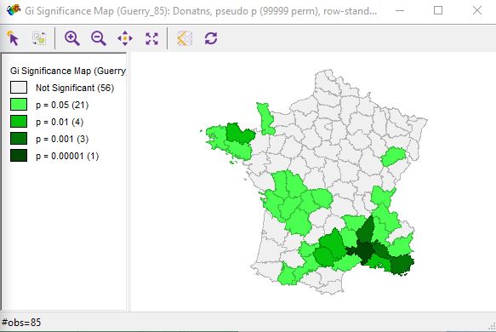Select the 'p = 0.00001 (1)' legend label
The image size is (496, 332).
67,156
